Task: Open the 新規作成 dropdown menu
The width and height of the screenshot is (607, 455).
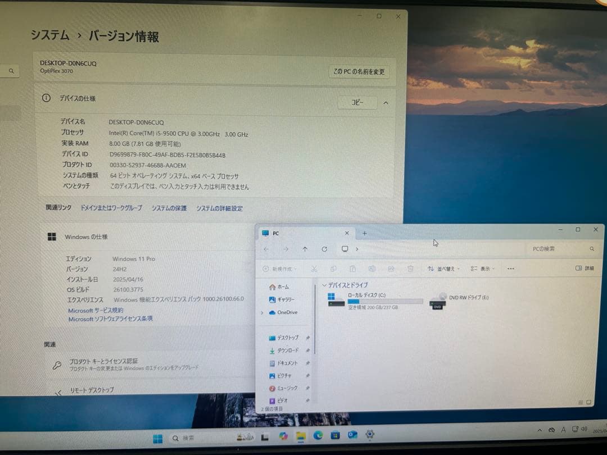Action: click(278, 269)
